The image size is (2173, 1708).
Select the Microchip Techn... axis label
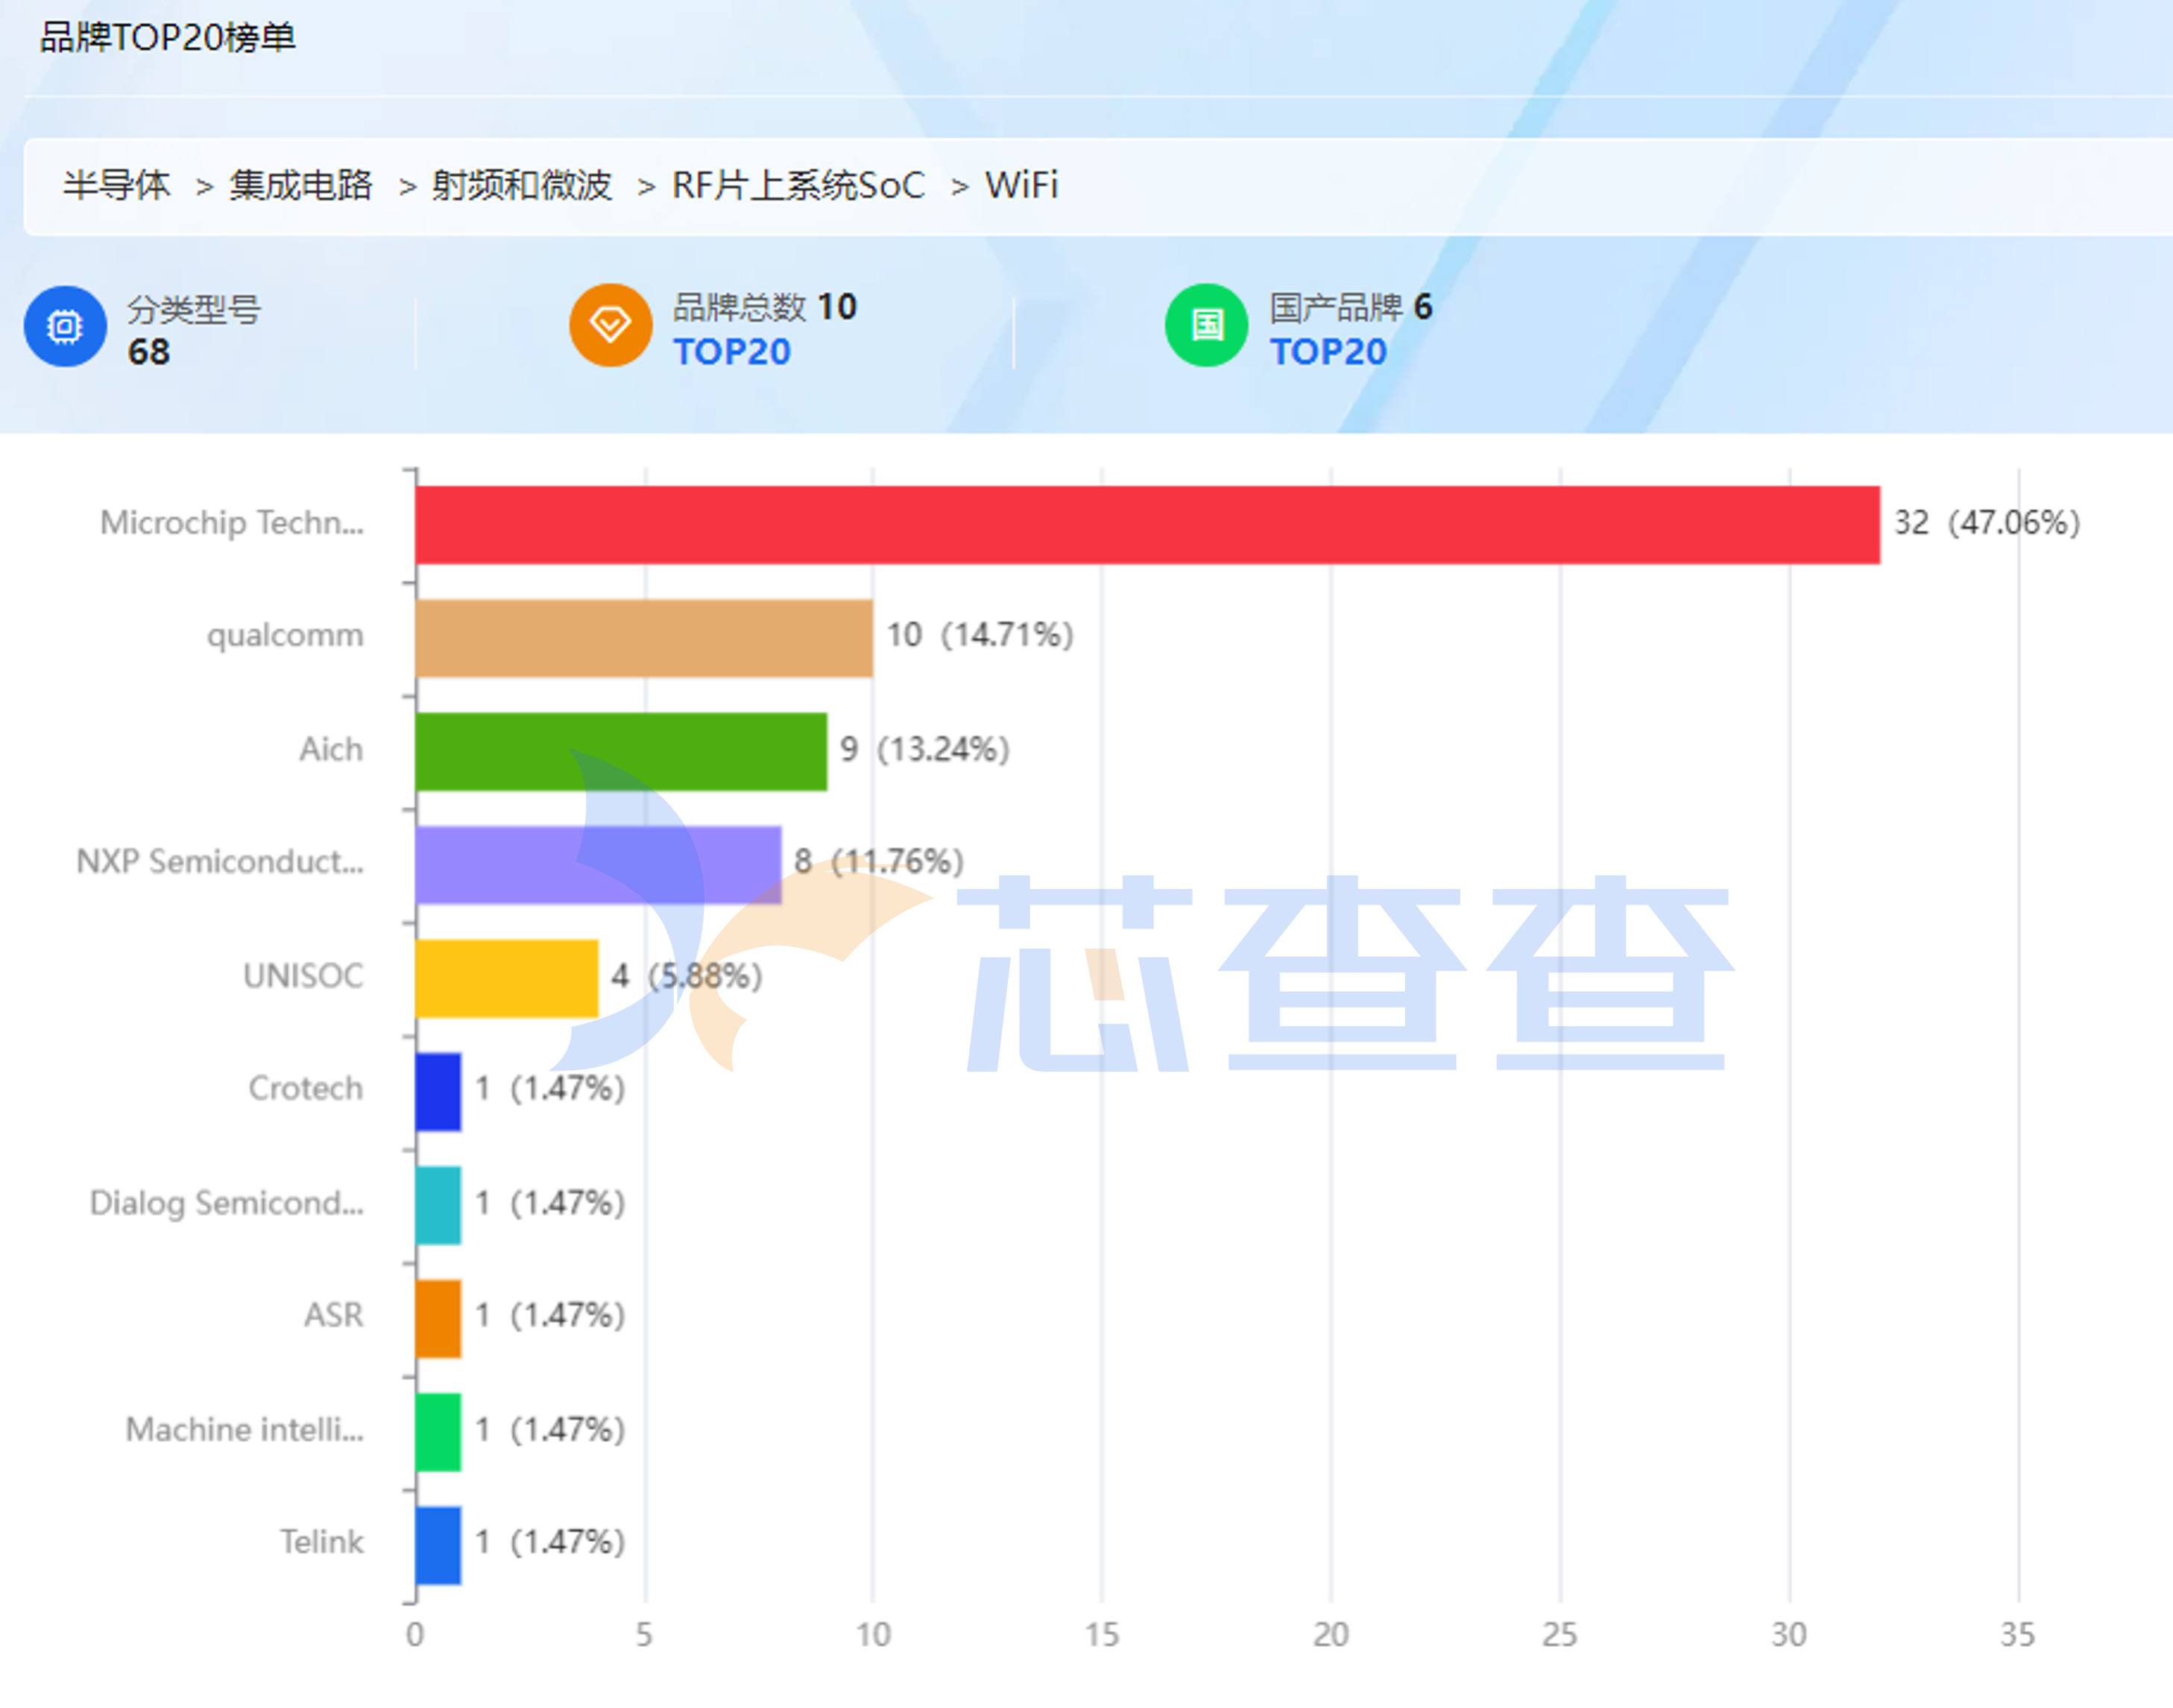(x=232, y=523)
